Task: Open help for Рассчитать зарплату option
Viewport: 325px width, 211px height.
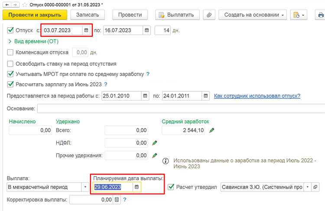Action: pos(106,84)
